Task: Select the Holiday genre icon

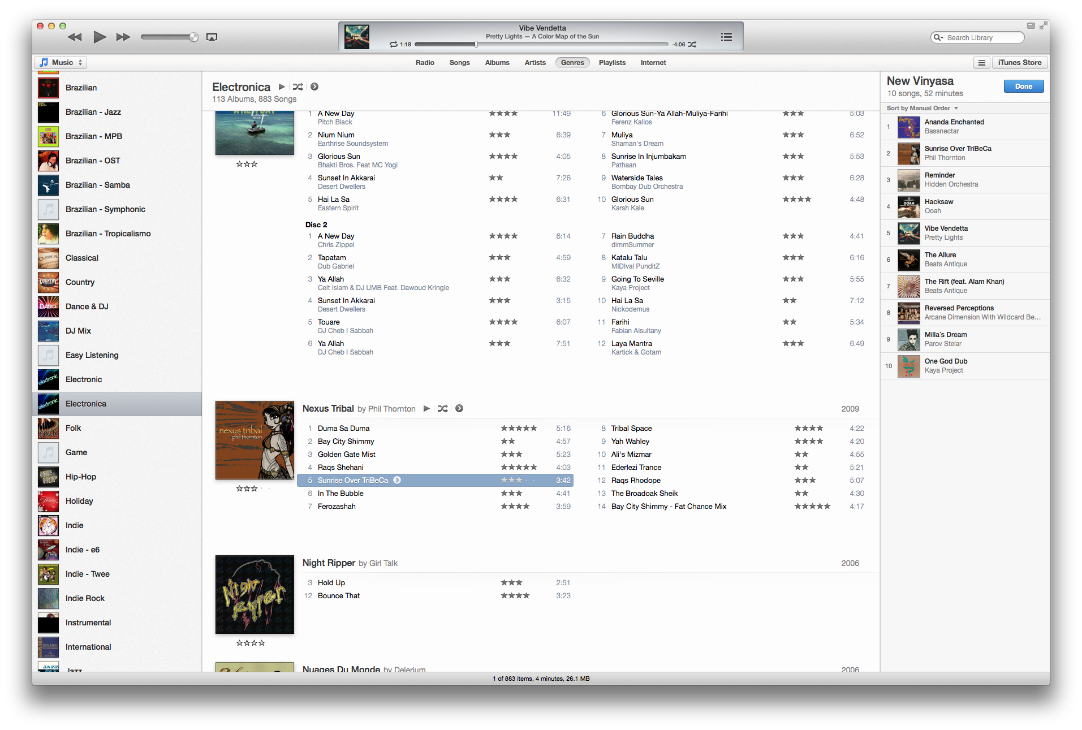Action: point(48,501)
